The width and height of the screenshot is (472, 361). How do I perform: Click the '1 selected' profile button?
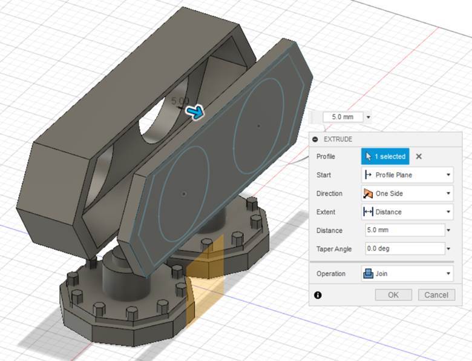[385, 156]
